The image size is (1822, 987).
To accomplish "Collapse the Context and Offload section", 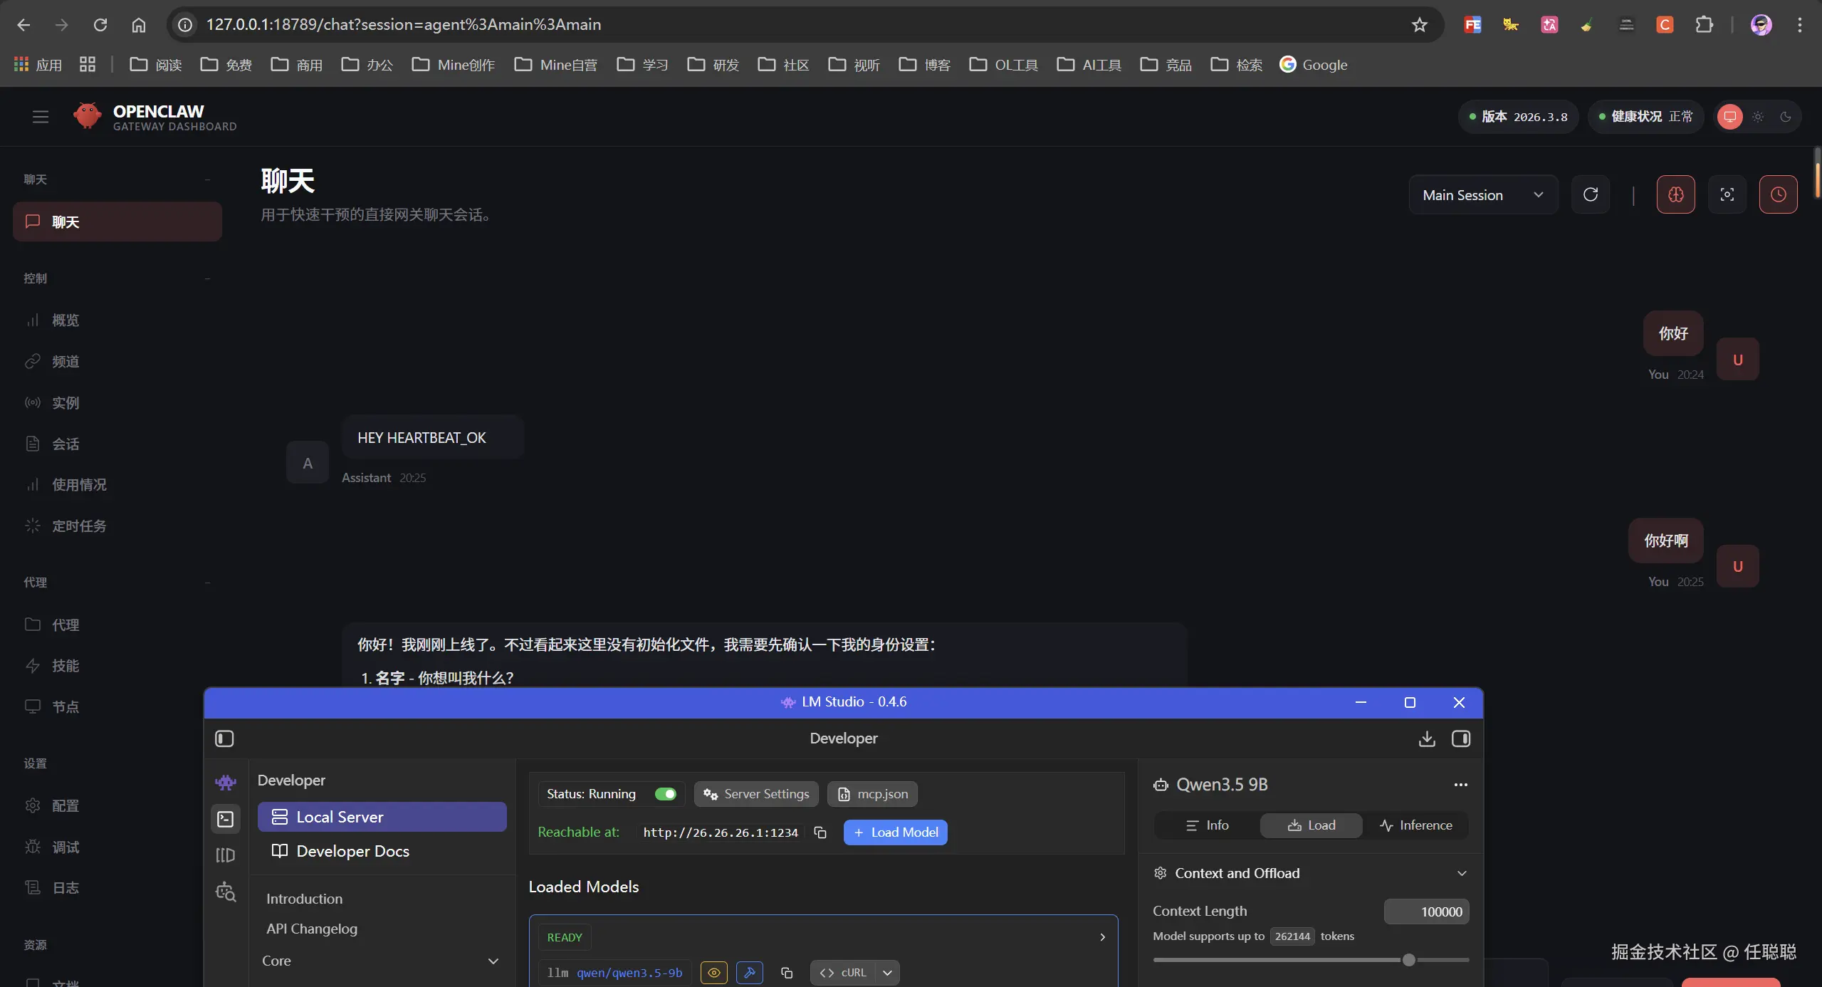I will [1461, 873].
